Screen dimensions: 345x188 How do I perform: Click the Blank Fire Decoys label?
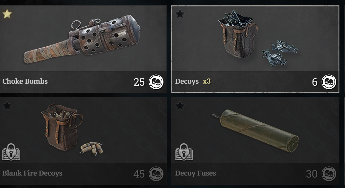(x=32, y=173)
